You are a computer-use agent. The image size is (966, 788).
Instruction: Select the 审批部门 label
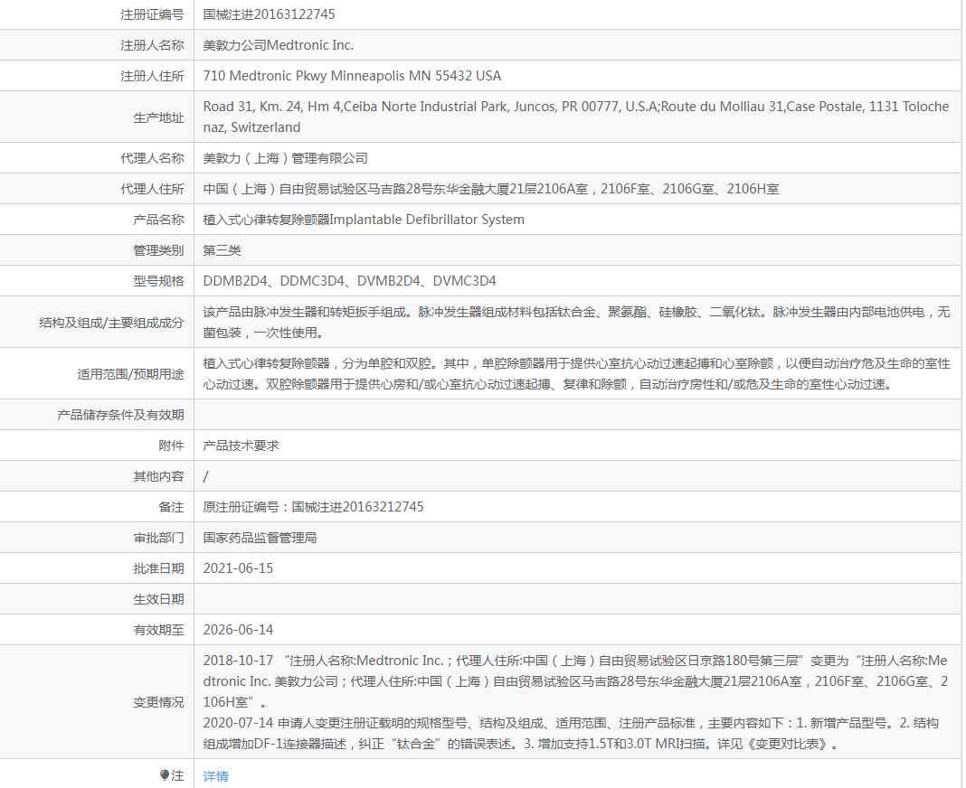158,538
